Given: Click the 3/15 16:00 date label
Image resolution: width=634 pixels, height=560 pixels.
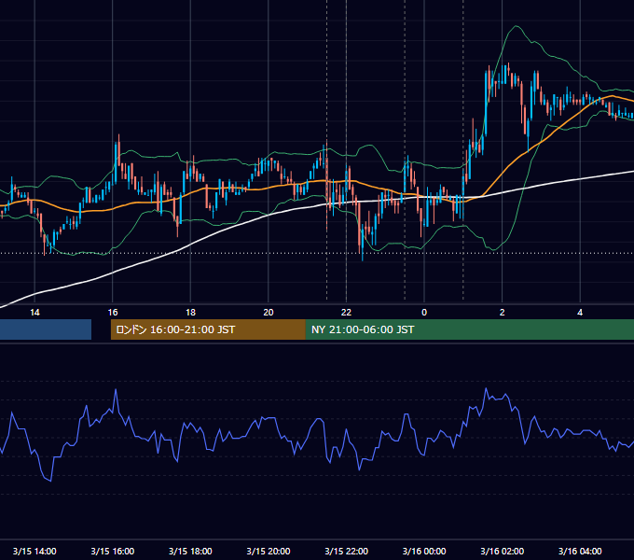Looking at the screenshot, I should coord(113,551).
